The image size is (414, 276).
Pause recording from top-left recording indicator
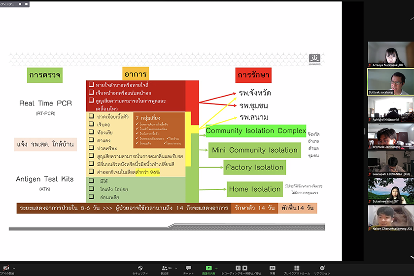pos(20,3)
